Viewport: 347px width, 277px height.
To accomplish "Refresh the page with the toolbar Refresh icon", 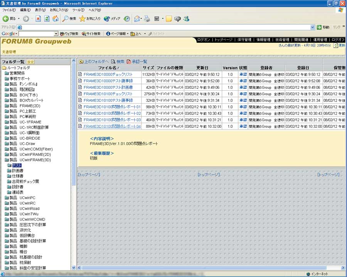I will pos(47,19).
